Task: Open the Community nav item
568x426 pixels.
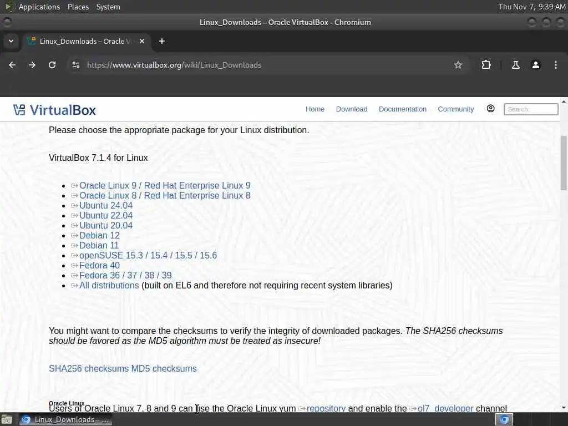Action: tap(456, 109)
